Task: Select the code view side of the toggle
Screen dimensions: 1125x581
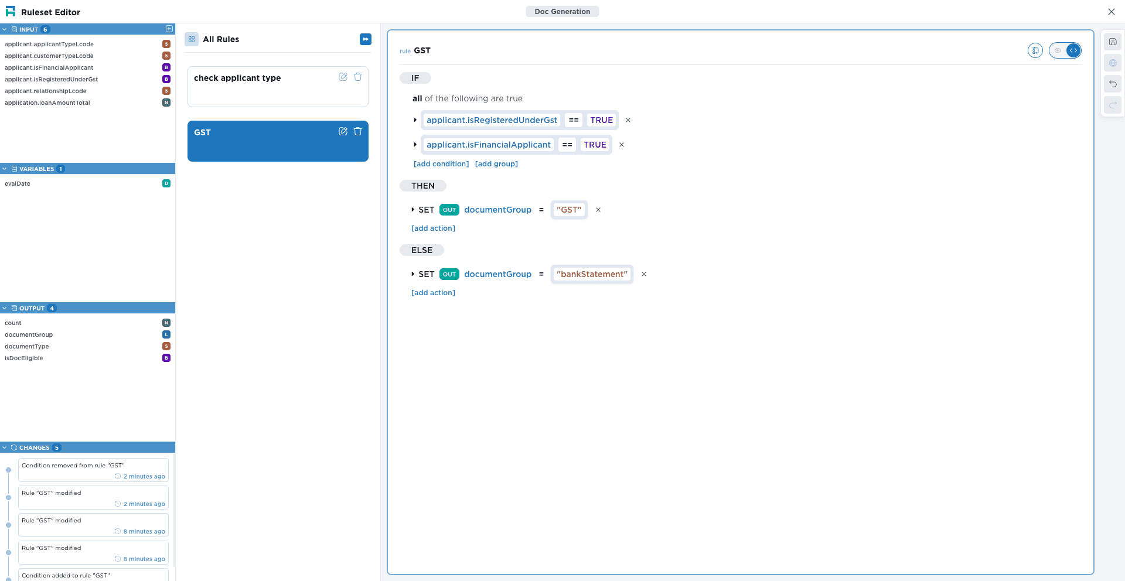Action: coord(1073,51)
